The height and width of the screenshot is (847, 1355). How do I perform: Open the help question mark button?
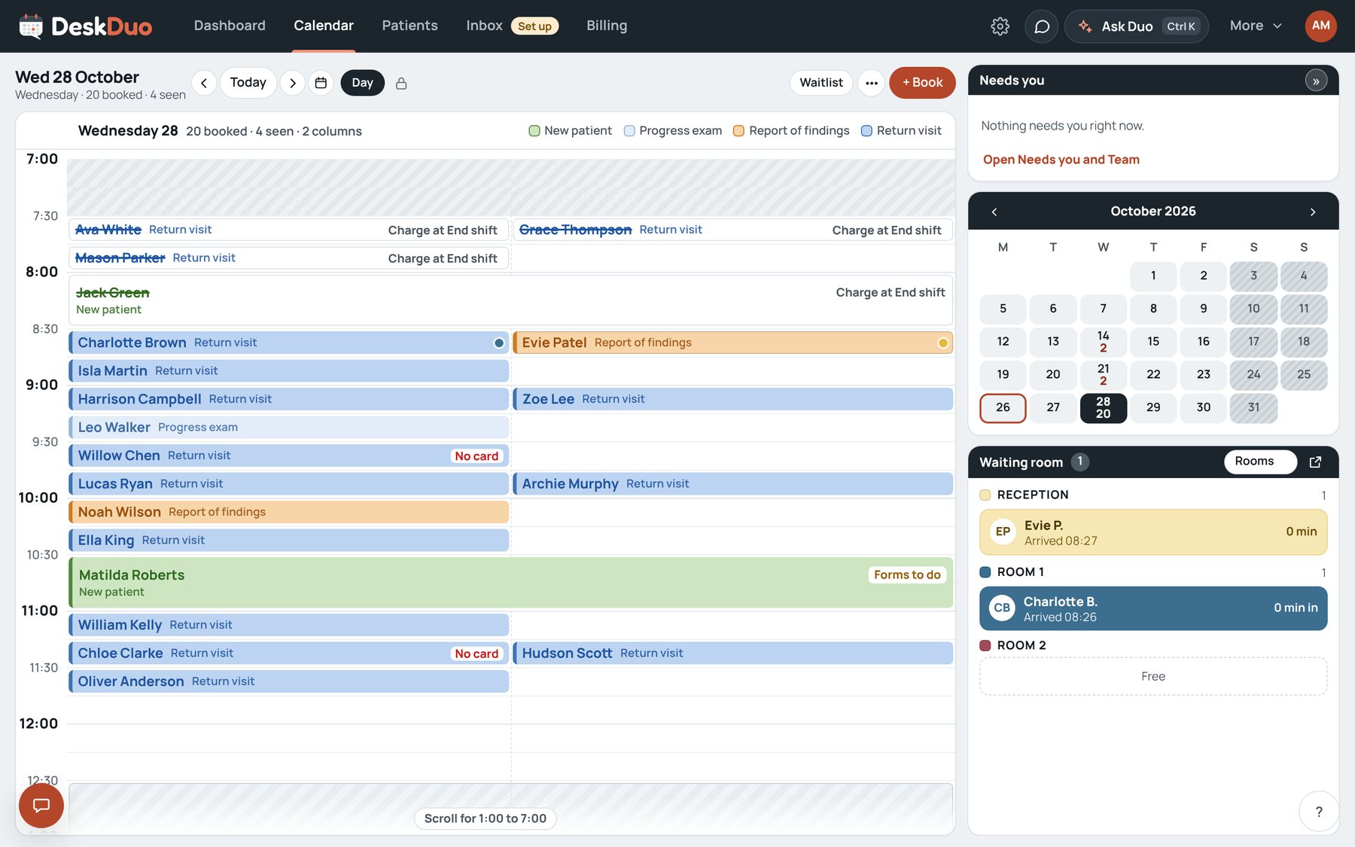pyautogui.click(x=1319, y=812)
